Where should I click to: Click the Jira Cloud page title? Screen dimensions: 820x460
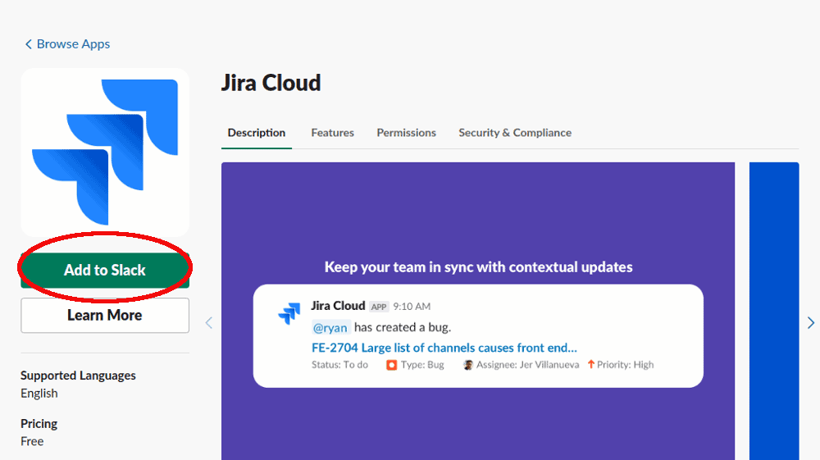[x=271, y=83]
